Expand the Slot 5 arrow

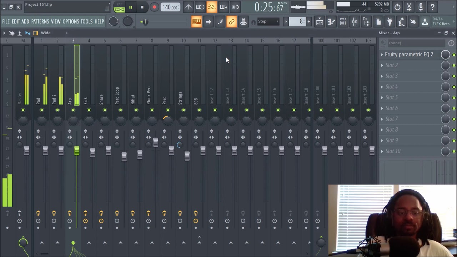point(382,97)
